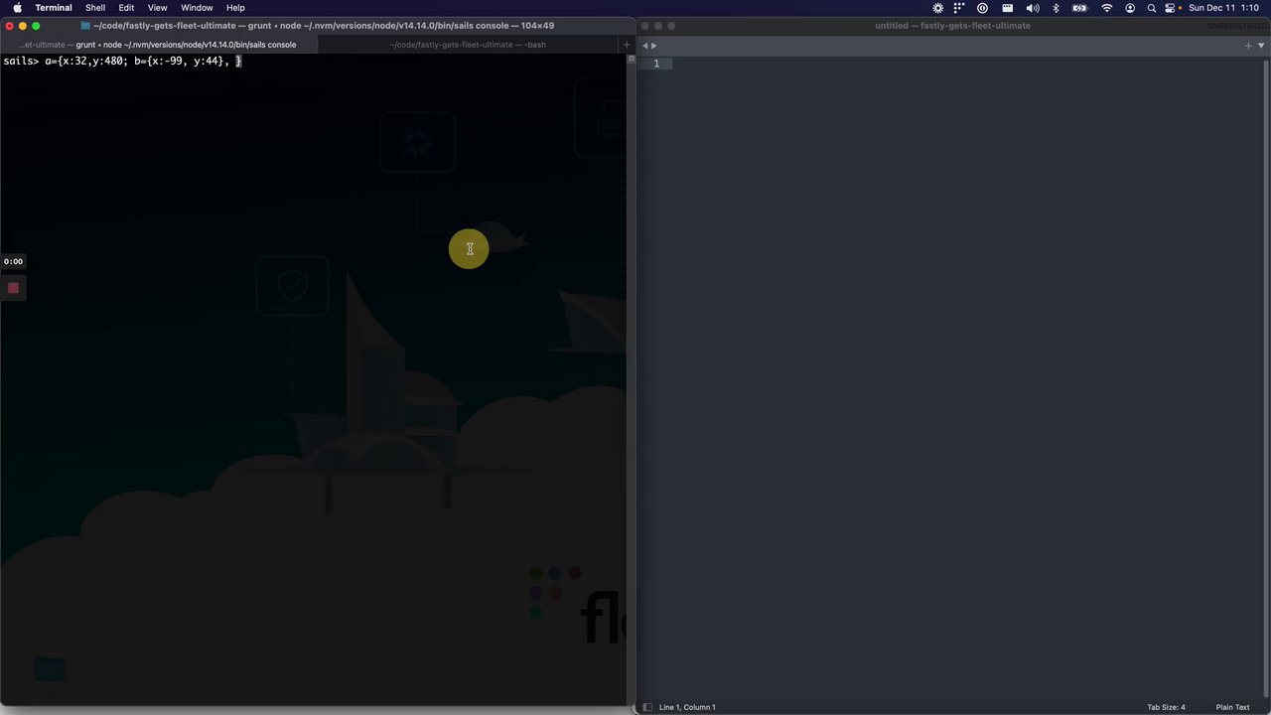The height and width of the screenshot is (715, 1271).
Task: Click the Terminal title bar folder icon
Action: pyautogui.click(x=85, y=26)
